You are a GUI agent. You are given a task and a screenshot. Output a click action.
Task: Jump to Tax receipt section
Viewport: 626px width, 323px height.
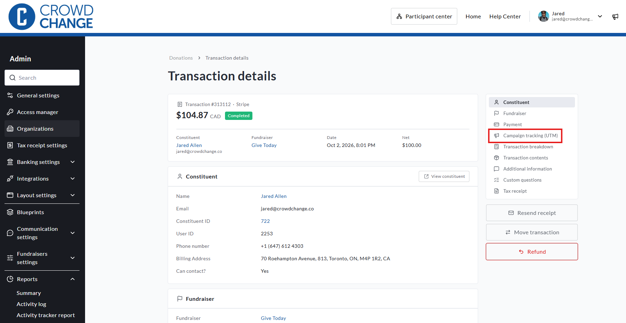[x=532, y=191]
